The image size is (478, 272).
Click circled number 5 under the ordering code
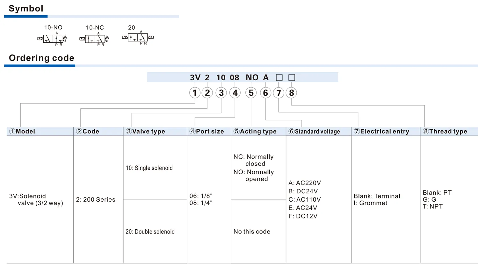(251, 93)
